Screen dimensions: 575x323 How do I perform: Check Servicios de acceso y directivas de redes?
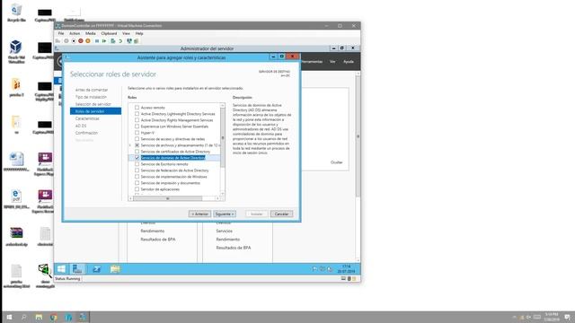(x=137, y=139)
